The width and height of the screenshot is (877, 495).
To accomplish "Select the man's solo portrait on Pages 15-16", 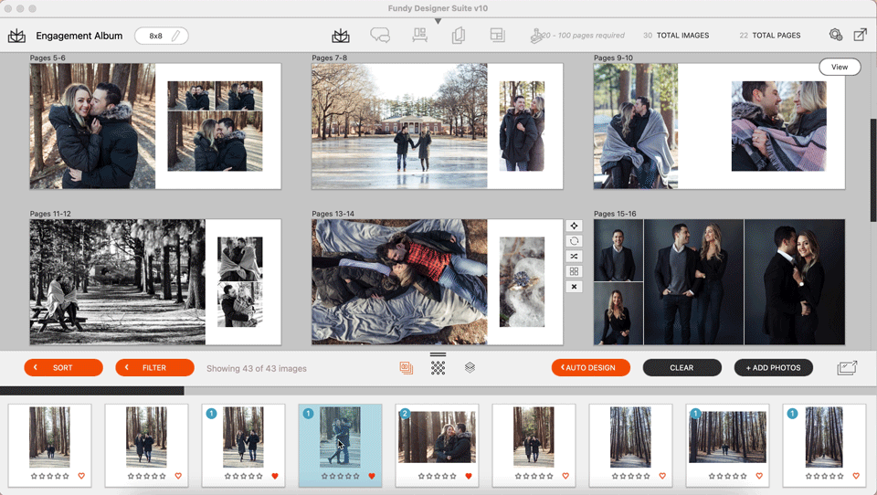I will click(618, 250).
